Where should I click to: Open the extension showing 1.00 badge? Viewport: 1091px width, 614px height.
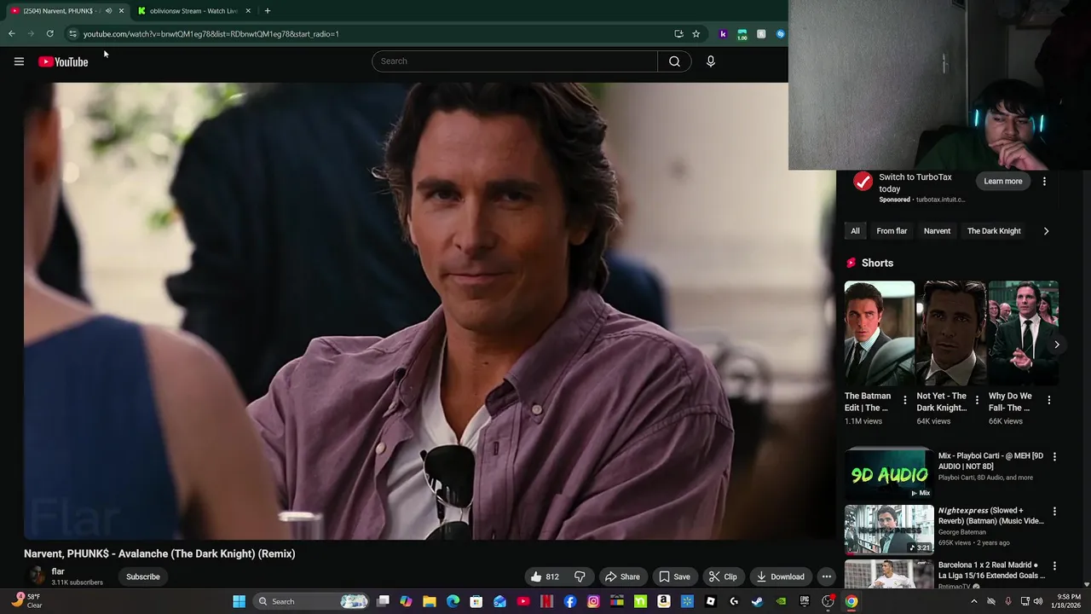[x=742, y=34]
